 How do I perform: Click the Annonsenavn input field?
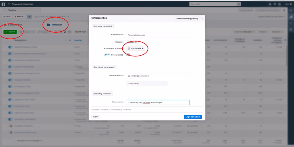pos(158,102)
